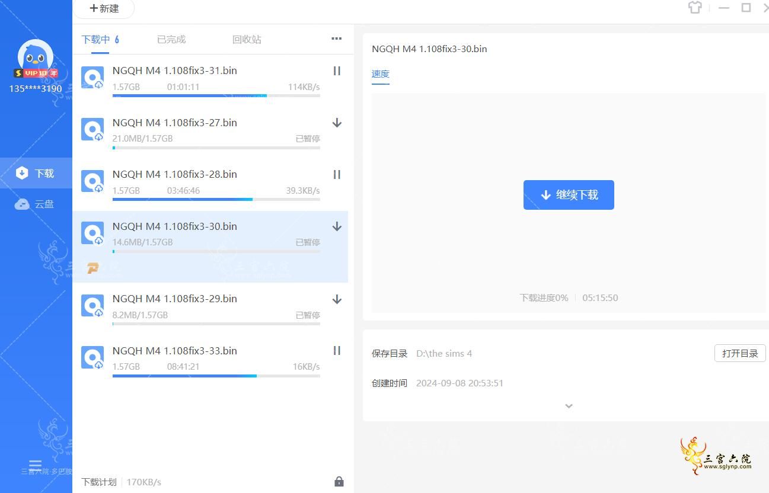
Task: Switch to the 下载中 tab
Action: click(x=100, y=40)
